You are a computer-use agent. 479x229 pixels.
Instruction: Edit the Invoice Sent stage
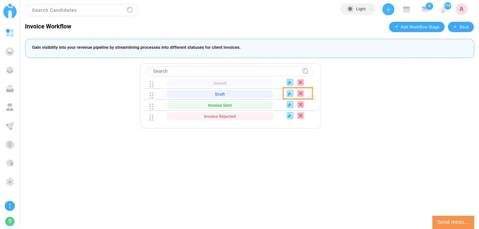tap(290, 105)
